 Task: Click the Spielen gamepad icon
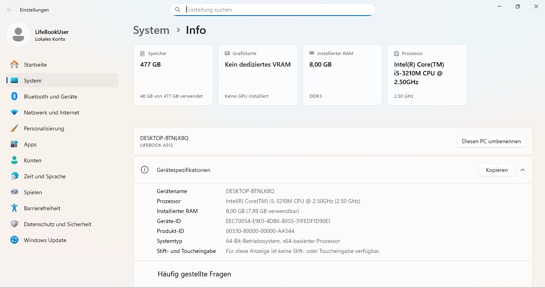14,192
